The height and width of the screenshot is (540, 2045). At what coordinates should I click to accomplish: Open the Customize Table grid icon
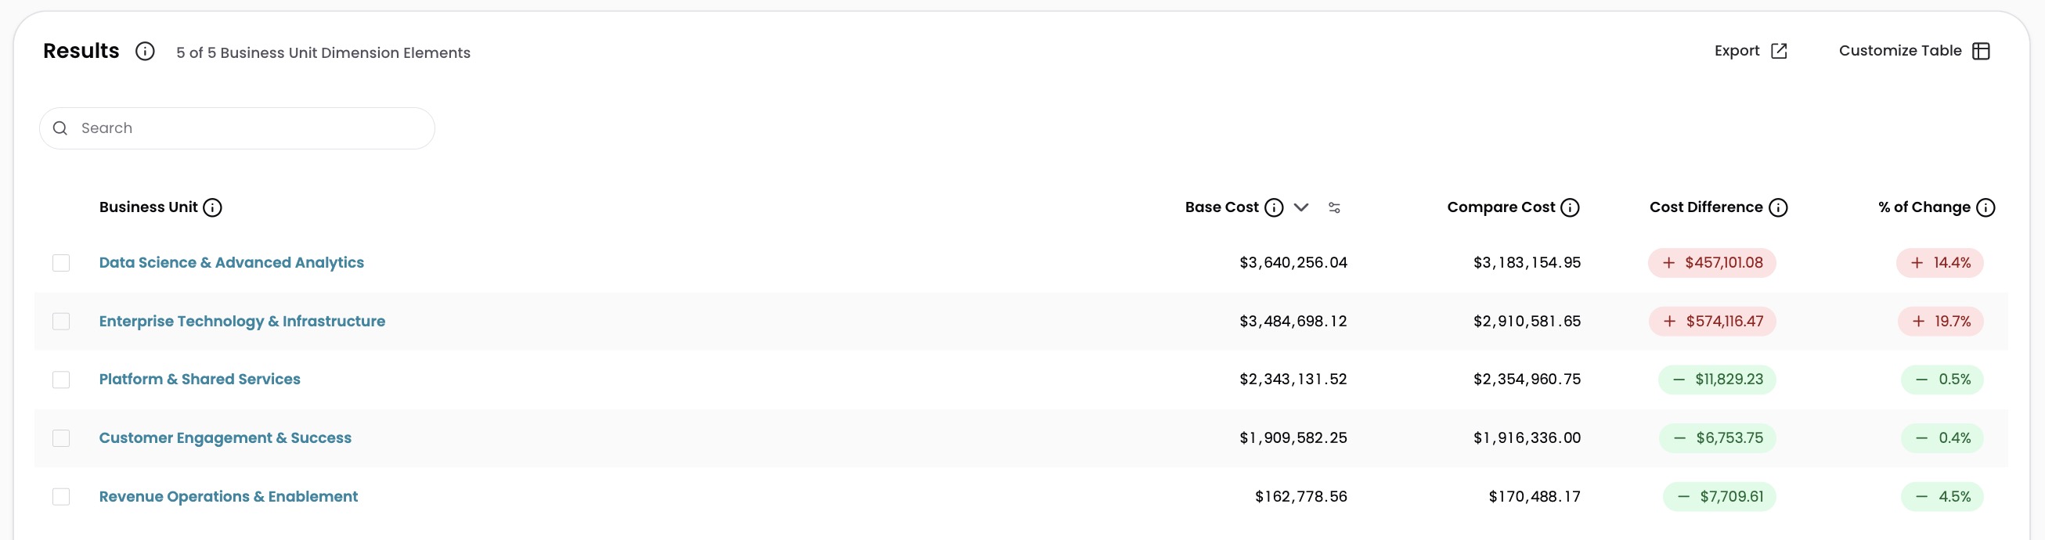coord(1982,51)
